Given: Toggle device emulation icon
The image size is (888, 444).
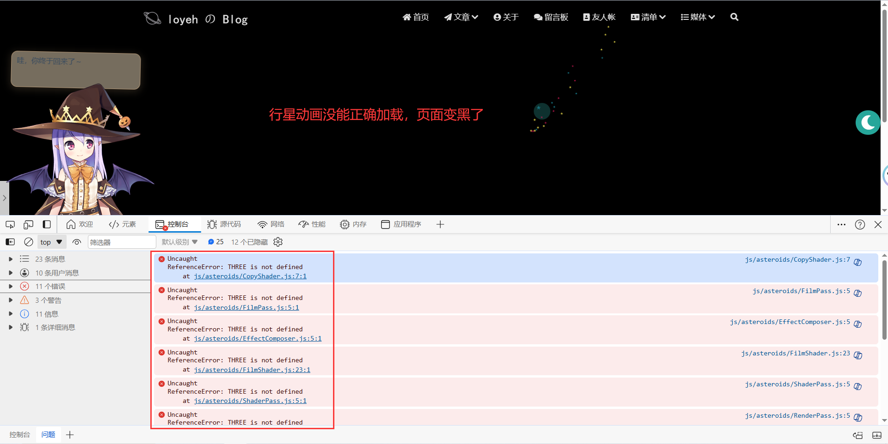Looking at the screenshot, I should point(28,224).
